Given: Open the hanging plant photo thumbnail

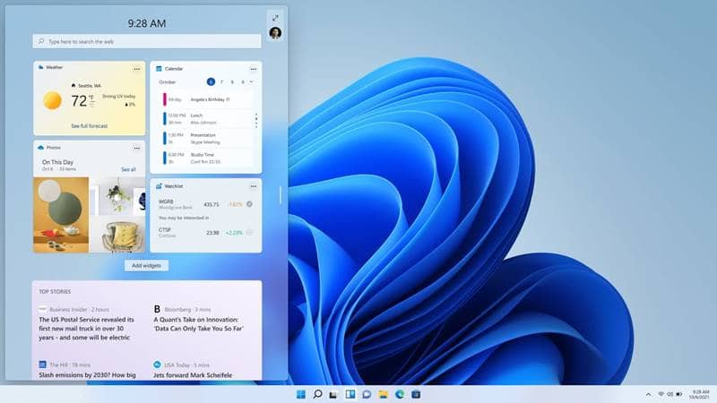Looking at the screenshot, I should (117, 196).
